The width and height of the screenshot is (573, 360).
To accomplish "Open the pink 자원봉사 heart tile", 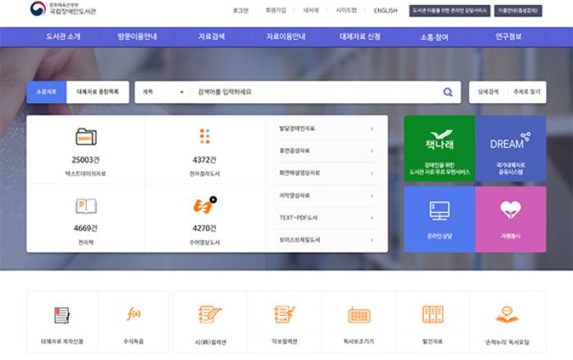I will [x=510, y=218].
